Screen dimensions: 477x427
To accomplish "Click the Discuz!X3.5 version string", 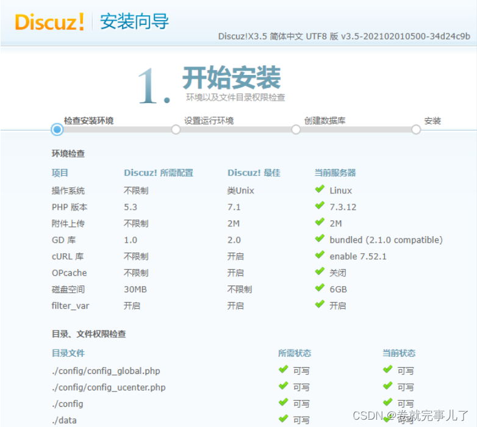I will [x=344, y=37].
